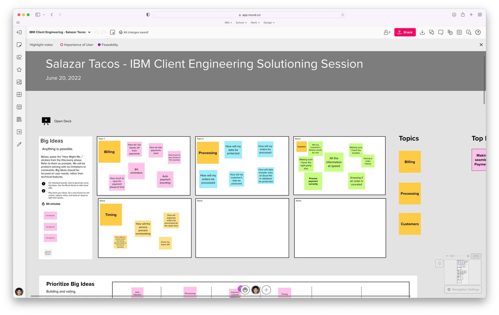Click zoom in plus button
499x315 pixels.
point(468,256)
